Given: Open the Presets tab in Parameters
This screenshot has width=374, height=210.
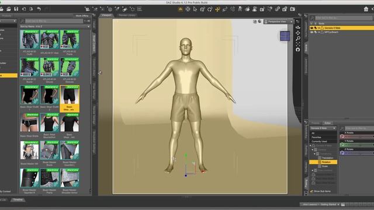Looking at the screenshot, I should pos(316,123).
